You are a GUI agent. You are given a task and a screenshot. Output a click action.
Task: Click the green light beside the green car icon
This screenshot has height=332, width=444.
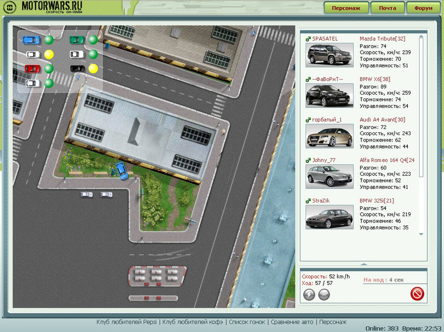pyautogui.click(x=93, y=40)
